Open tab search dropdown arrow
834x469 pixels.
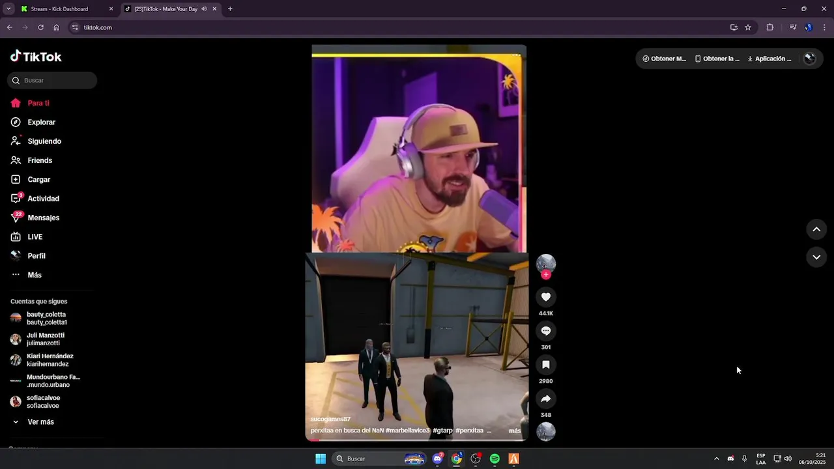click(x=8, y=9)
